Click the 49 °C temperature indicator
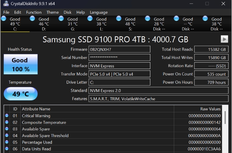The width and height of the screenshot is (232, 153). pos(21,94)
